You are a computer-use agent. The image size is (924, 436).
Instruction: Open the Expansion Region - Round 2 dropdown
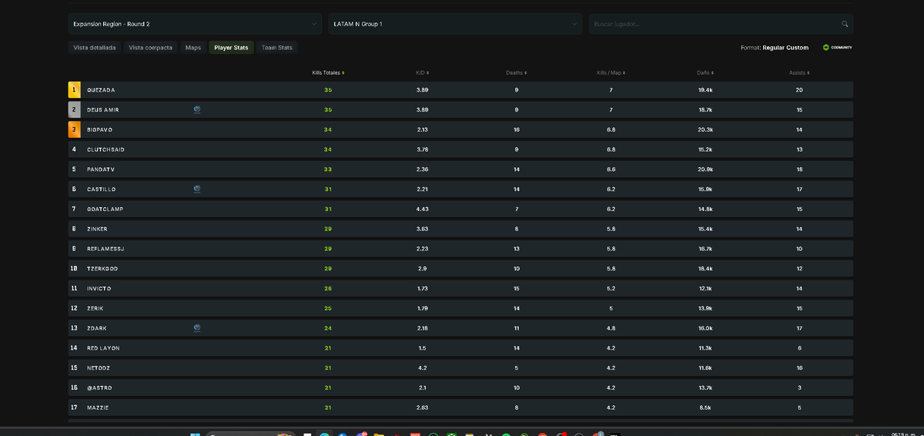[195, 24]
